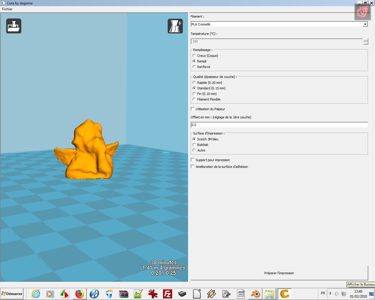
Task: Open the blue film reel taskbar icon
Action: [x=94, y=294]
